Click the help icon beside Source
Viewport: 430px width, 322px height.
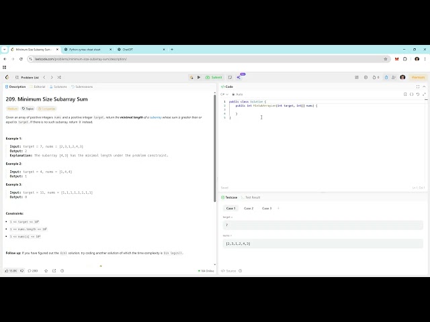pyautogui.click(x=241, y=271)
